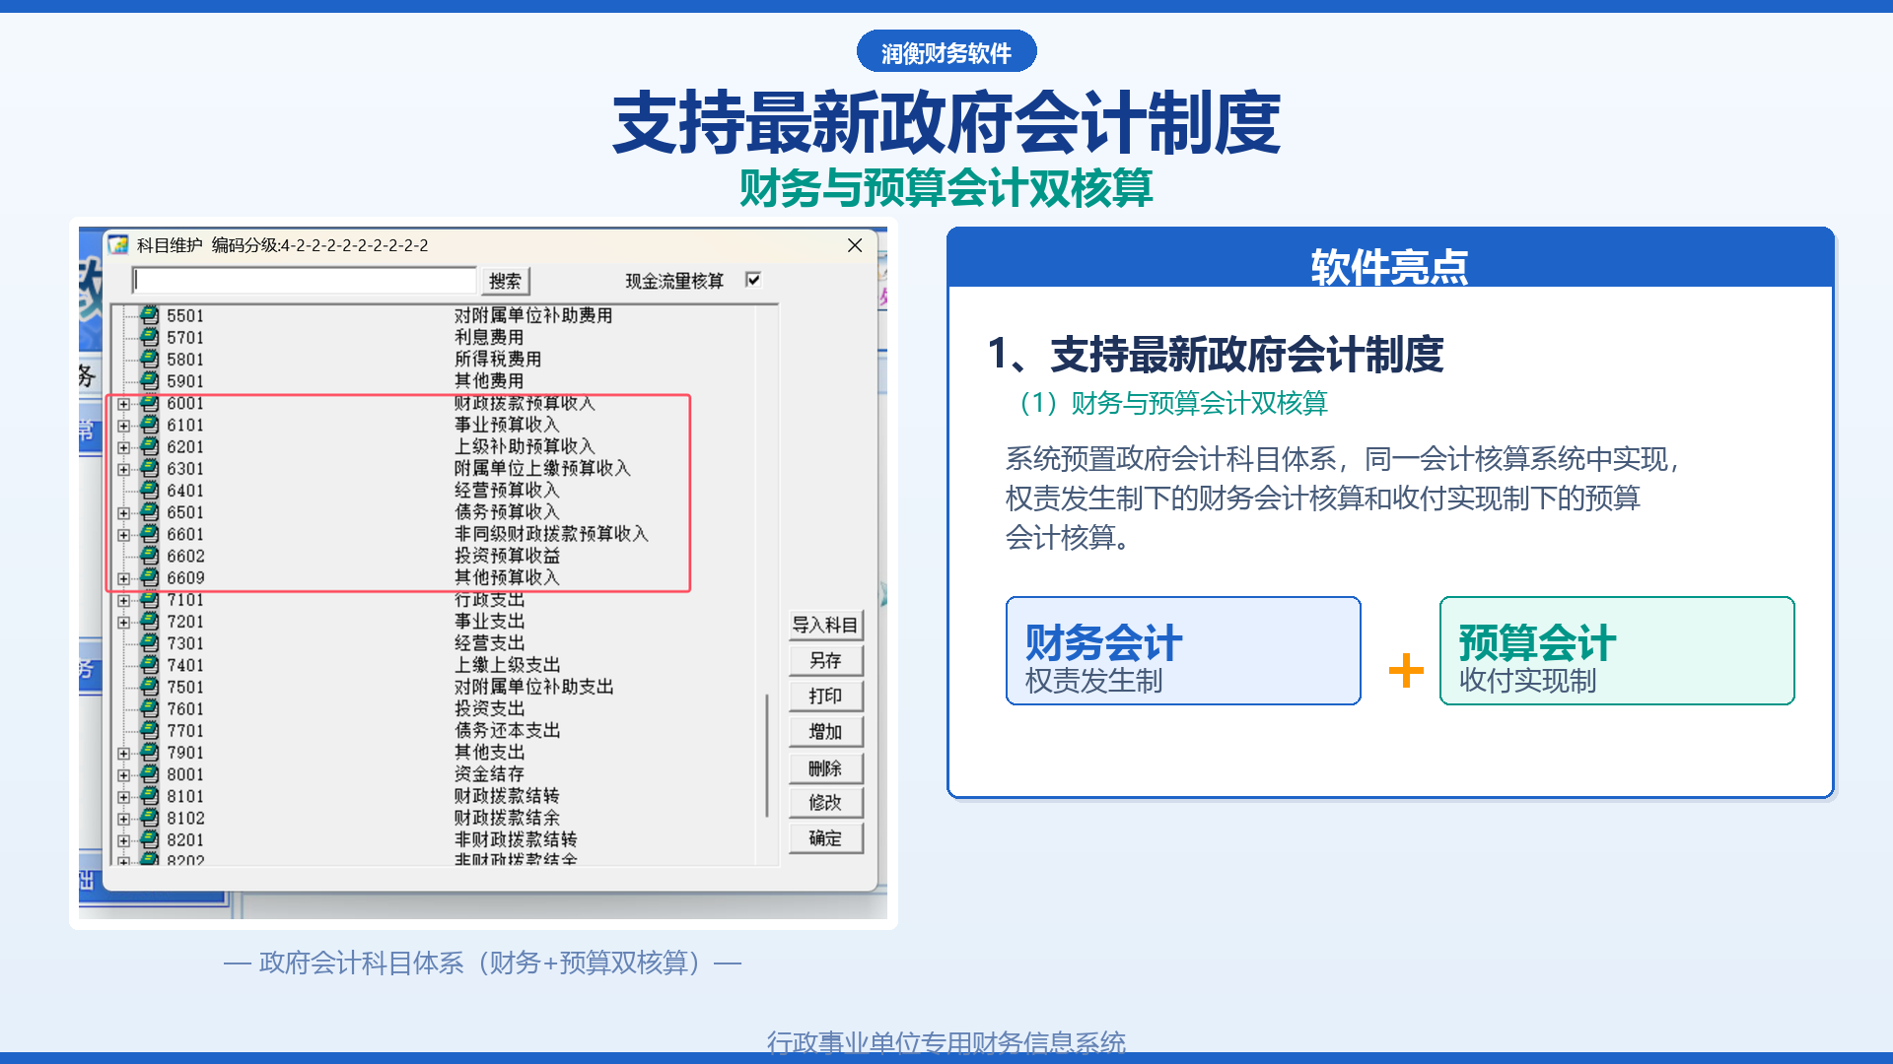Click the folder icon beside account 5501
The image size is (1893, 1064).
click(149, 315)
